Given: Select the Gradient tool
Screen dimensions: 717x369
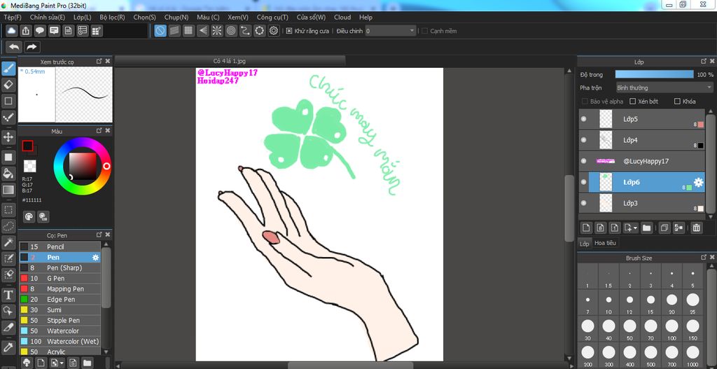Looking at the screenshot, I should (8, 189).
